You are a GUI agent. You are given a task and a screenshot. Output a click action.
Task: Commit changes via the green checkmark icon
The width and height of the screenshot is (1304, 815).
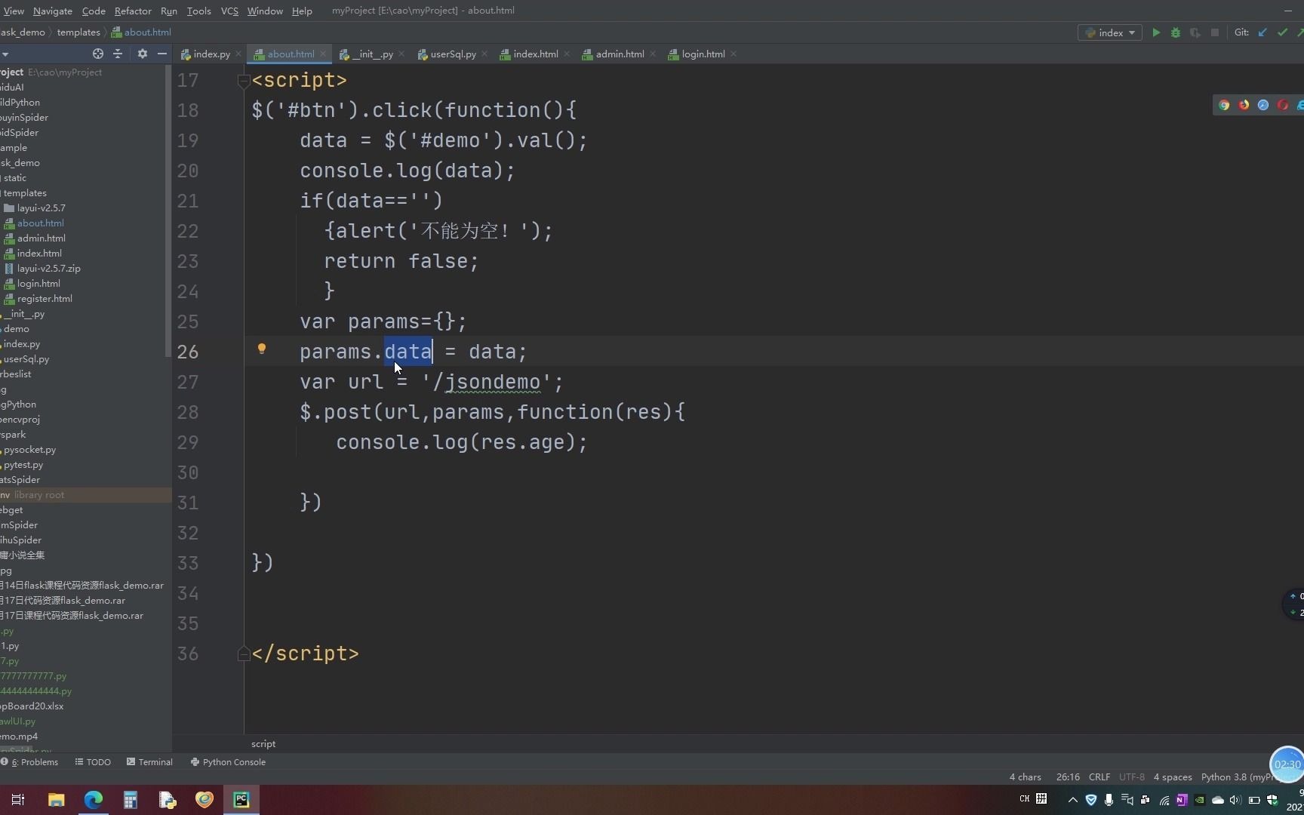point(1282,32)
